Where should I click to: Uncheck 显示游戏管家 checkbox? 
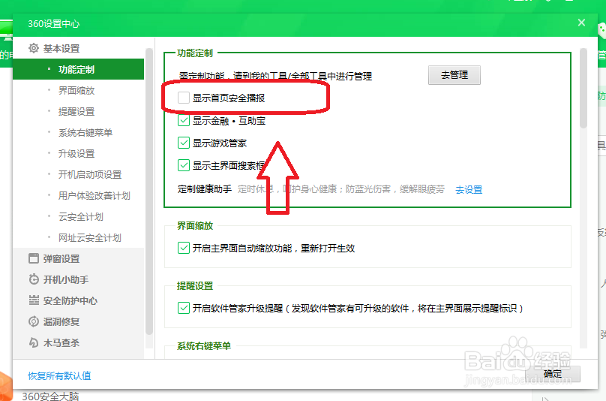pyautogui.click(x=184, y=143)
